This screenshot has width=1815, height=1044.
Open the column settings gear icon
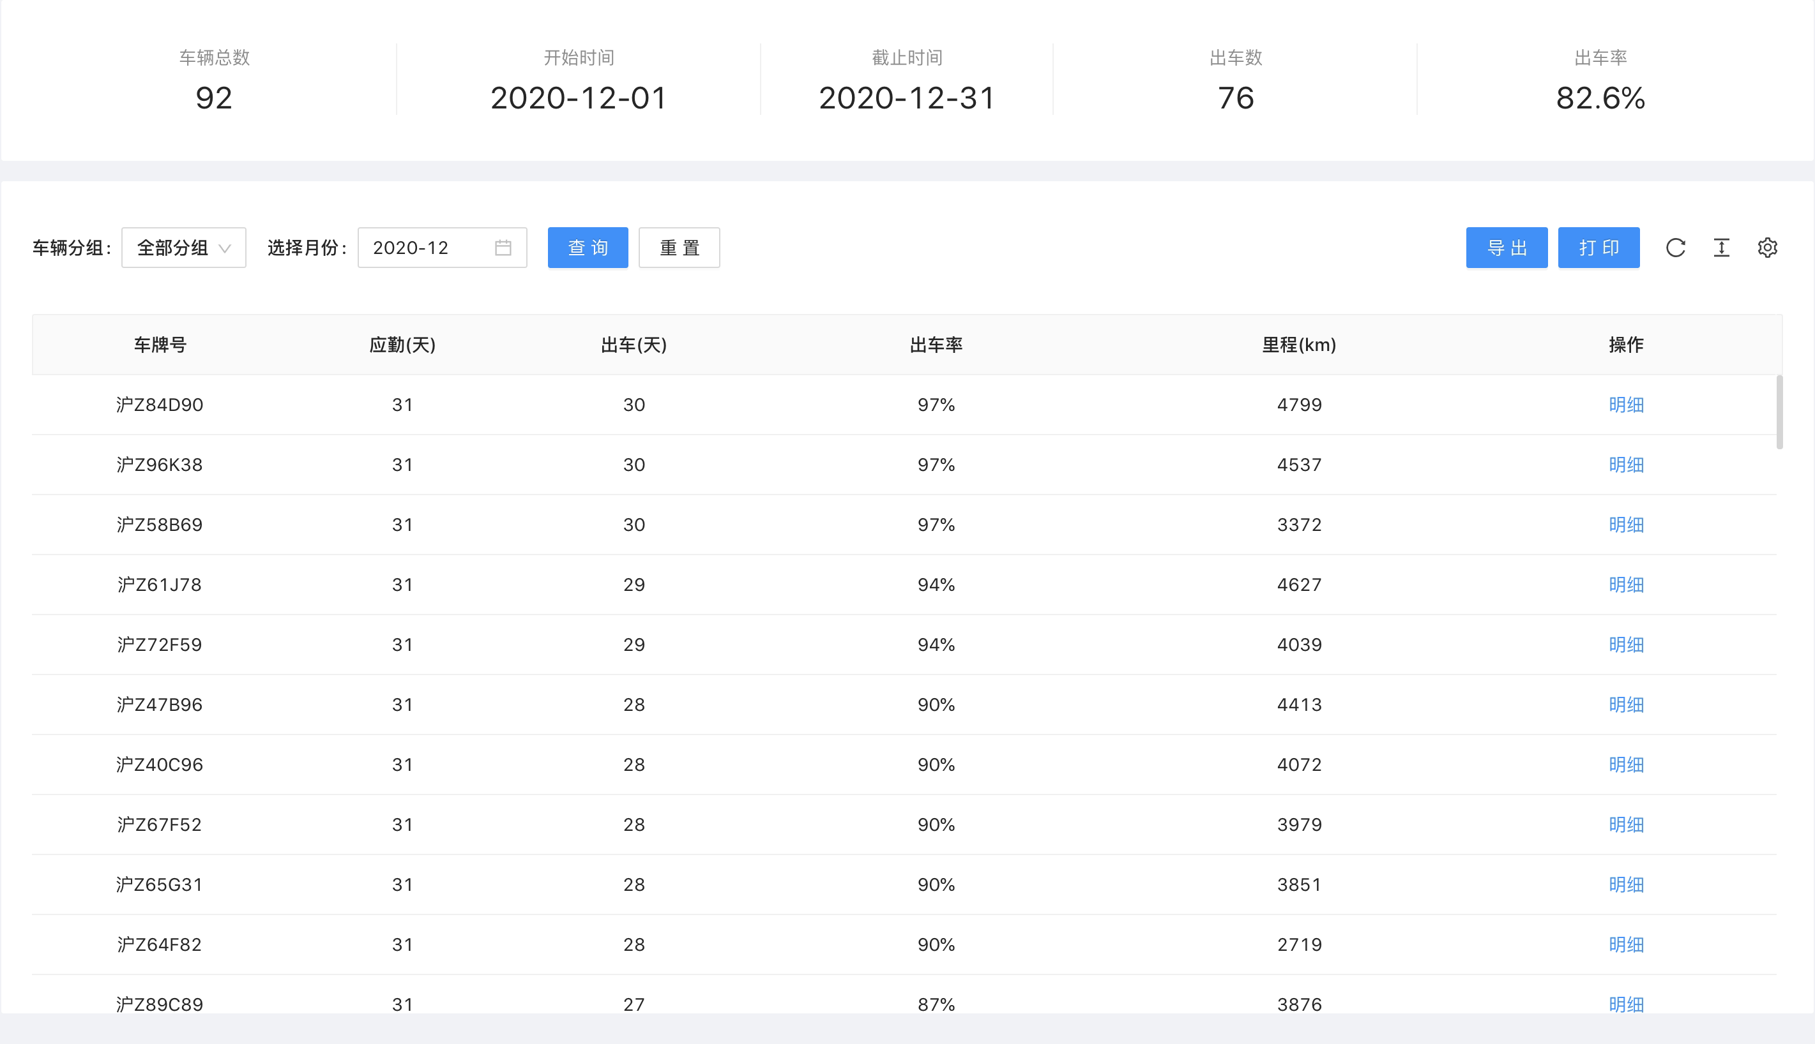tap(1767, 248)
